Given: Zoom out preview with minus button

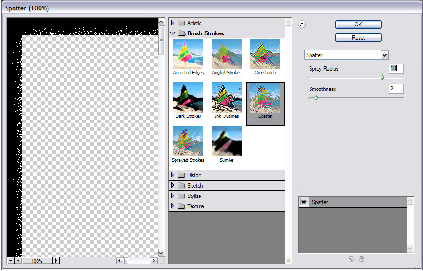Looking at the screenshot, I should [x=10, y=261].
